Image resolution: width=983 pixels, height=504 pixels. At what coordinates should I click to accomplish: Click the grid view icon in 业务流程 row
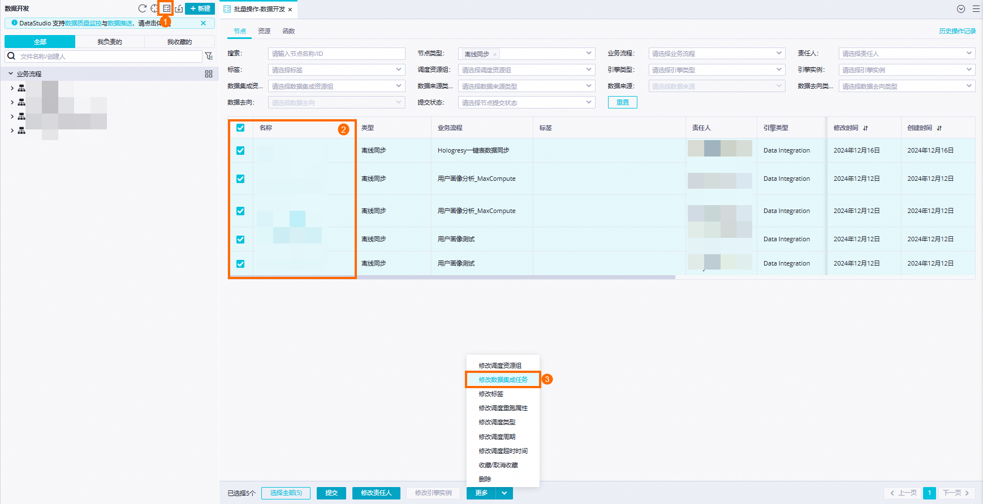pos(209,74)
